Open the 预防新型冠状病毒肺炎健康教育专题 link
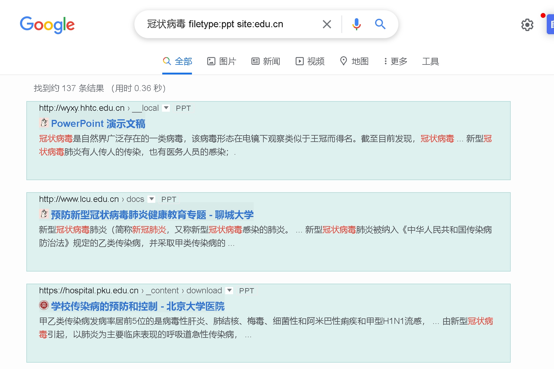Image resolution: width=554 pixels, height=369 pixels. point(152,215)
